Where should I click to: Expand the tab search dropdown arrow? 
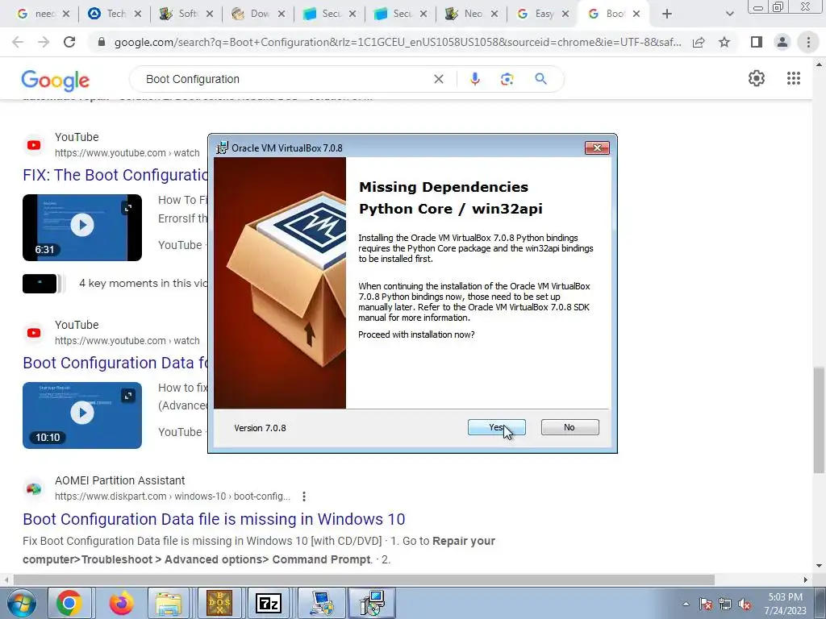tap(729, 14)
